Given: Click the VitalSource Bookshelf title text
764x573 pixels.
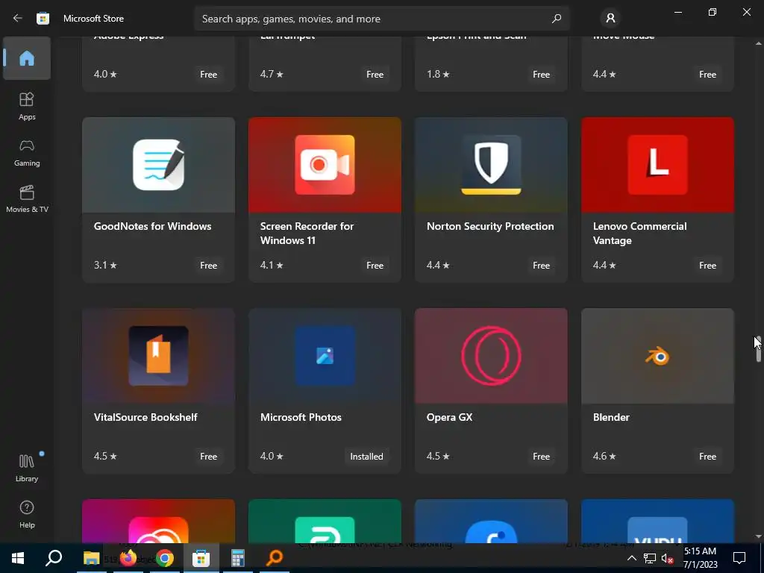Looking at the screenshot, I should [145, 417].
